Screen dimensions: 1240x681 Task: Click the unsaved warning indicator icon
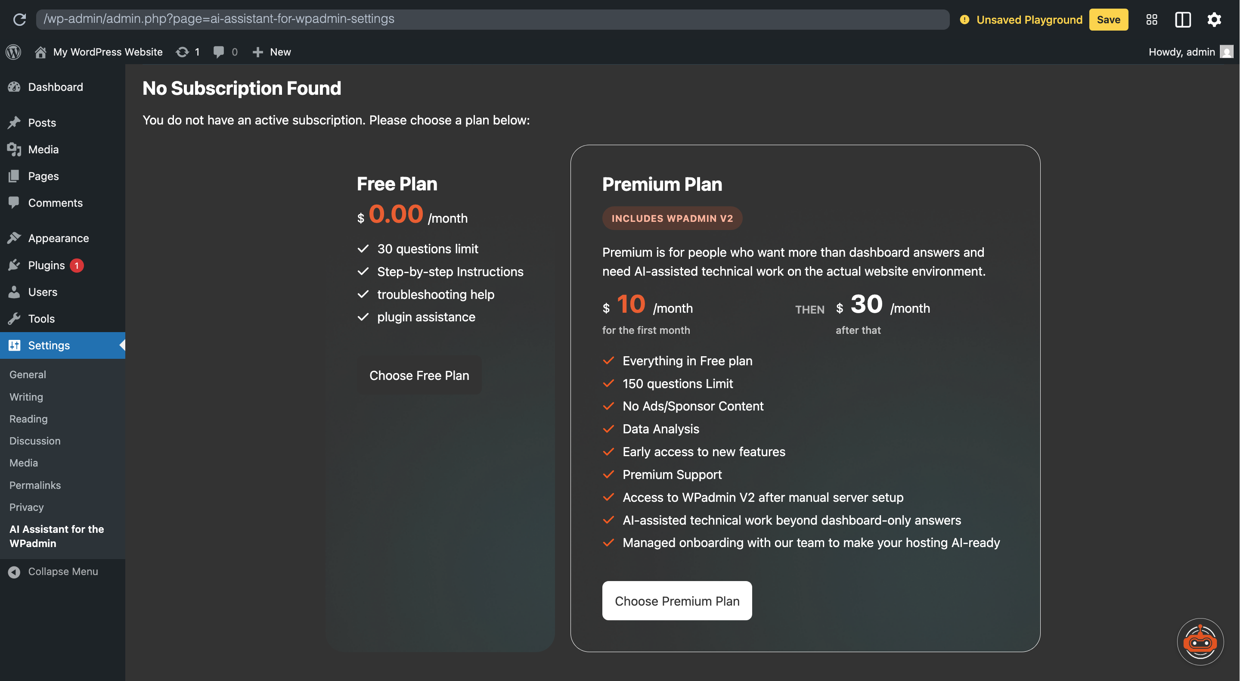tap(964, 19)
